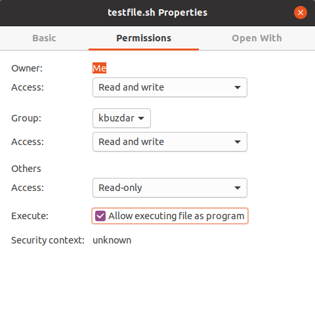Open the Owner access dropdown
The image size is (315, 315).
click(x=170, y=87)
